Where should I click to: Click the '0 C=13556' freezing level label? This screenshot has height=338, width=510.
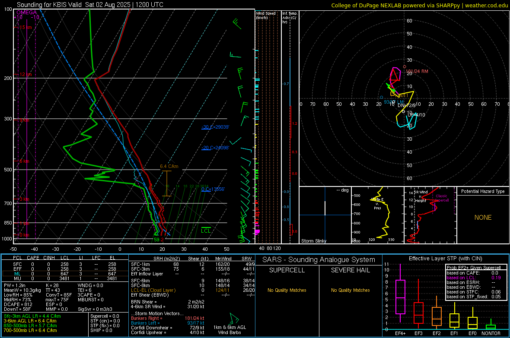(213, 189)
